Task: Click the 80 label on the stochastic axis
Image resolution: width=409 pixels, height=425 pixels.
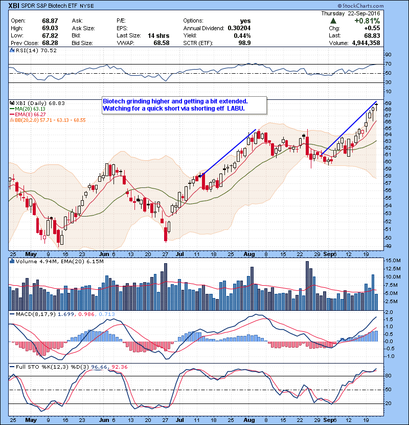Action: pos(388,376)
